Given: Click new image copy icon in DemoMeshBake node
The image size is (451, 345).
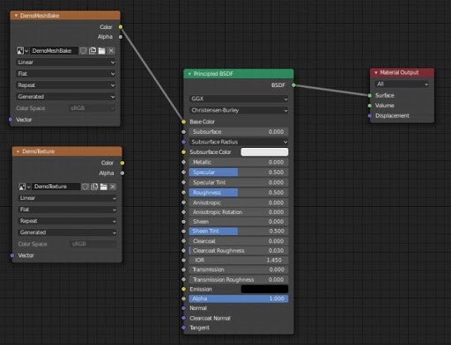Looking at the screenshot, I should [92, 51].
